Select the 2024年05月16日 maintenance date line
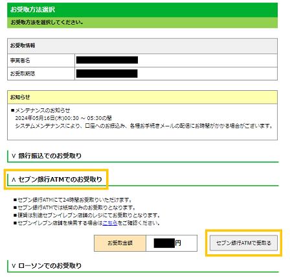290x277 pixels. [63, 118]
